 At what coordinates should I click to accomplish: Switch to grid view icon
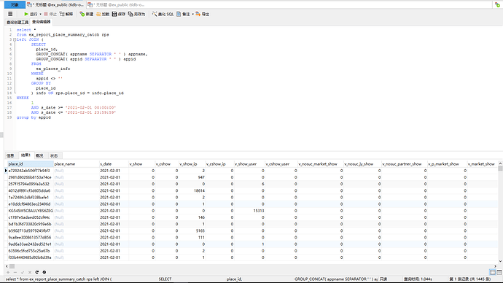tap(492, 272)
